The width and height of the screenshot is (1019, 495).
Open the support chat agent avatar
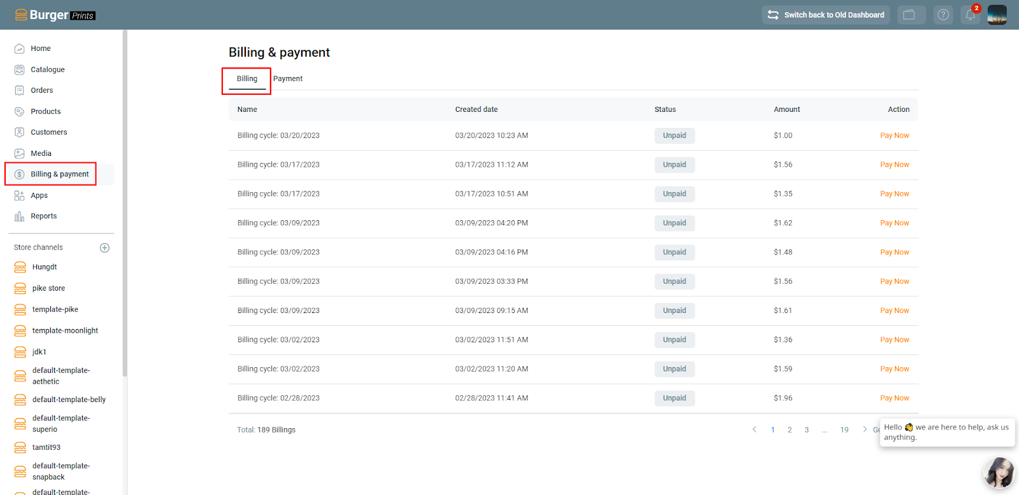pyautogui.click(x=999, y=473)
